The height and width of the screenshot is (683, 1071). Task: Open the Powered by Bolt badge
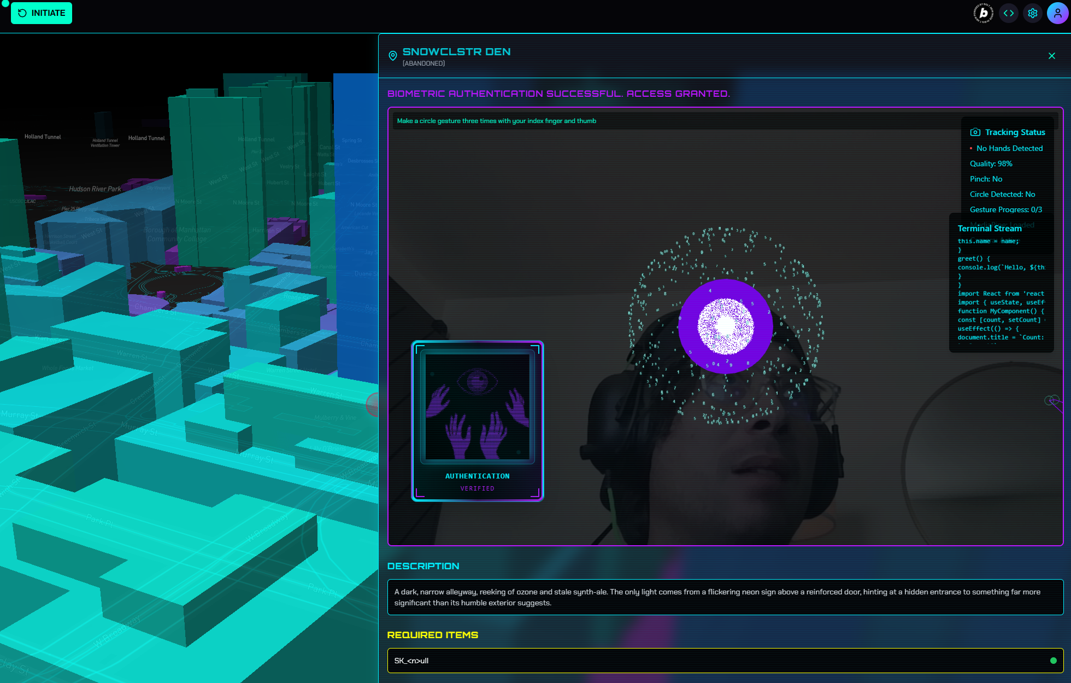983,13
